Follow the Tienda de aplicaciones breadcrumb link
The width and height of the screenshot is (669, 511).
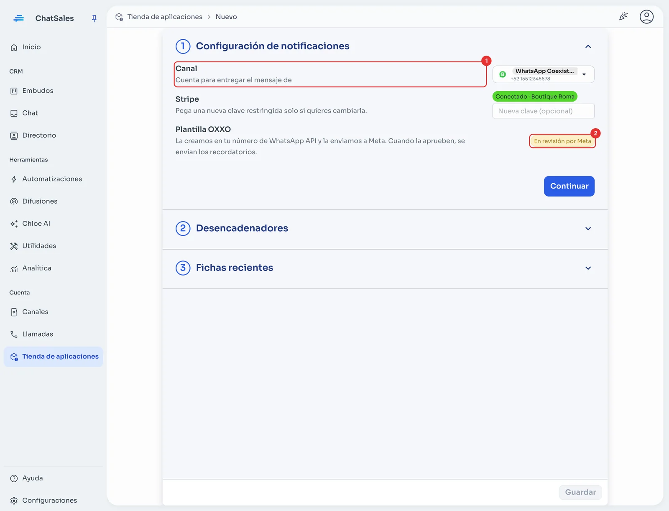point(165,17)
